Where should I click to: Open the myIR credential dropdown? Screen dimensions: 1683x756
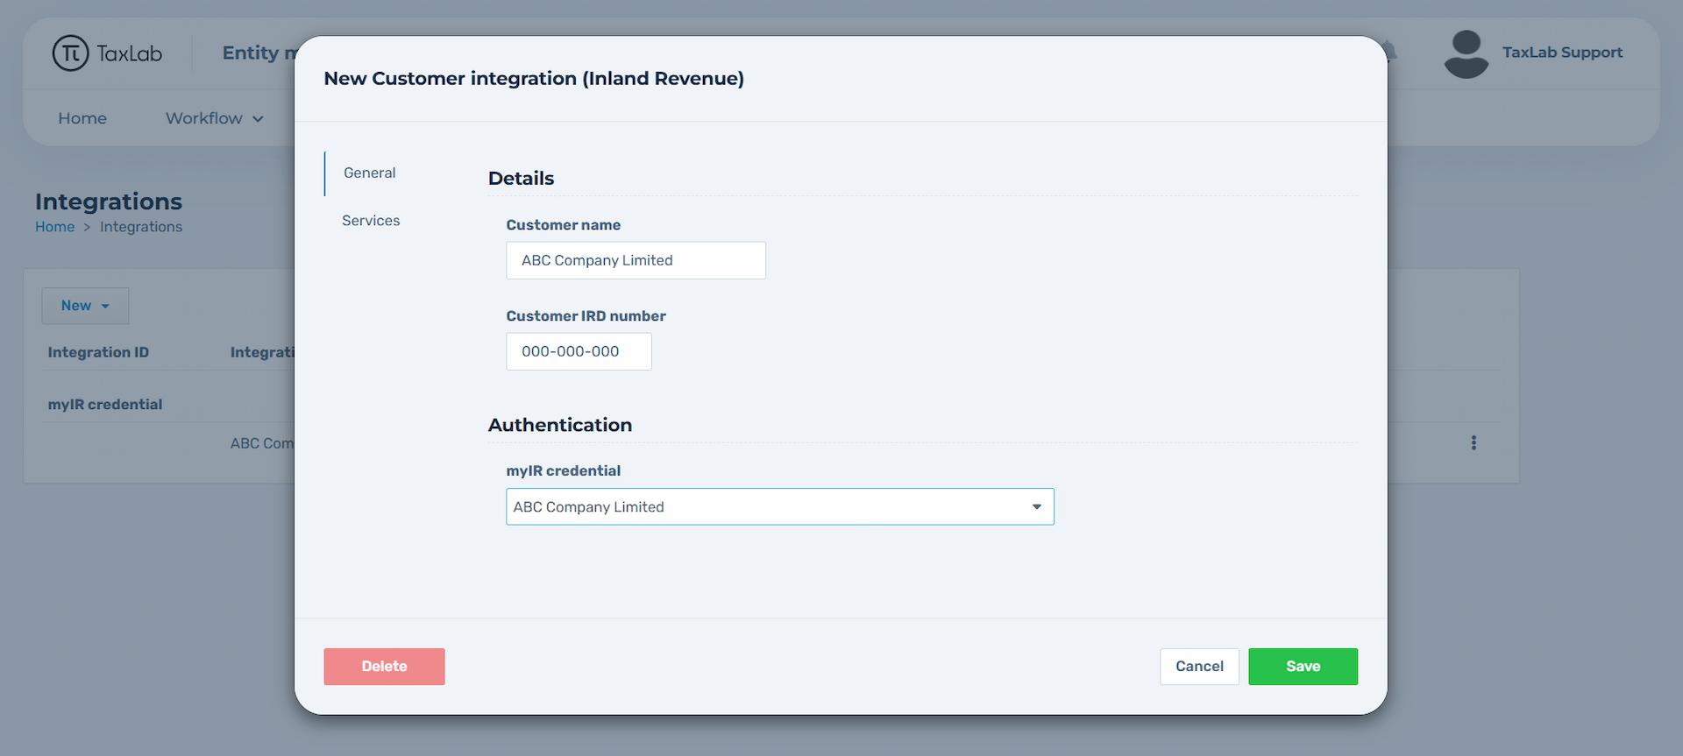click(779, 507)
